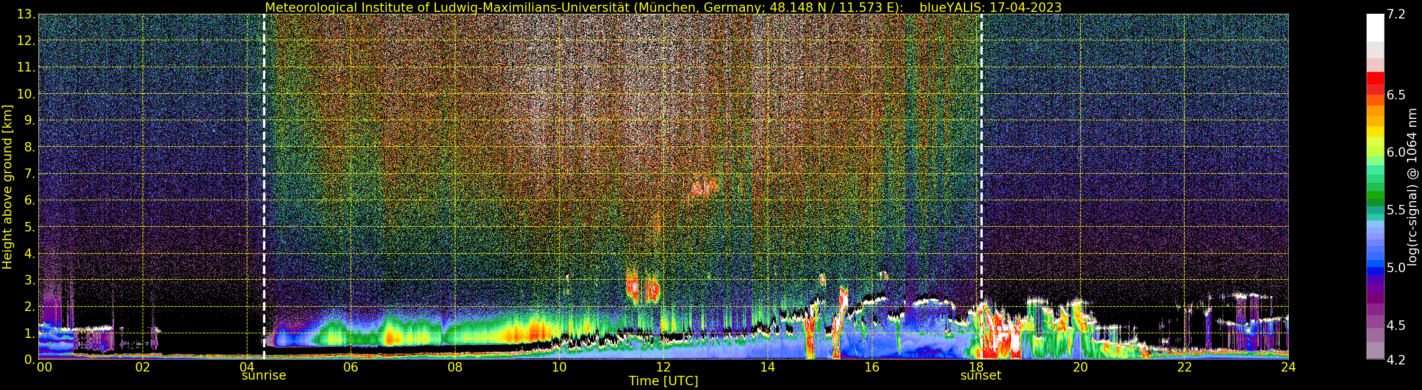
Task: Click the 'Height above ground [km]' axis label
Action: [x=7, y=187]
